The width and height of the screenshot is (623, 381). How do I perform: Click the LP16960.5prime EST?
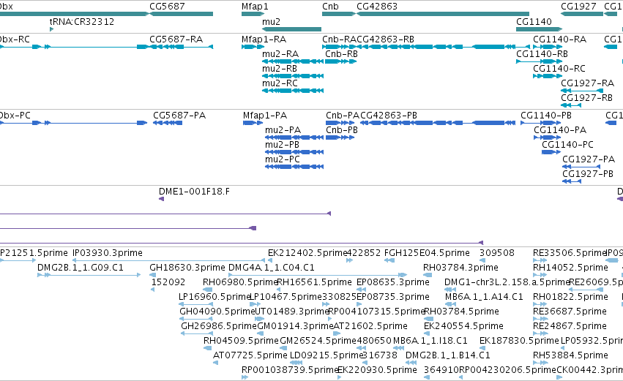tap(196, 304)
